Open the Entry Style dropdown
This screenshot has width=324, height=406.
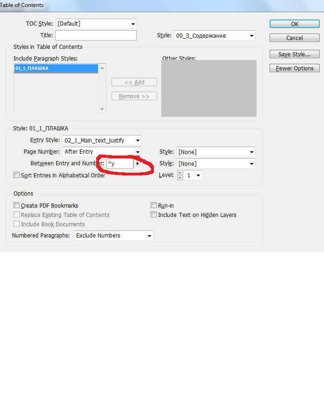tap(102, 140)
